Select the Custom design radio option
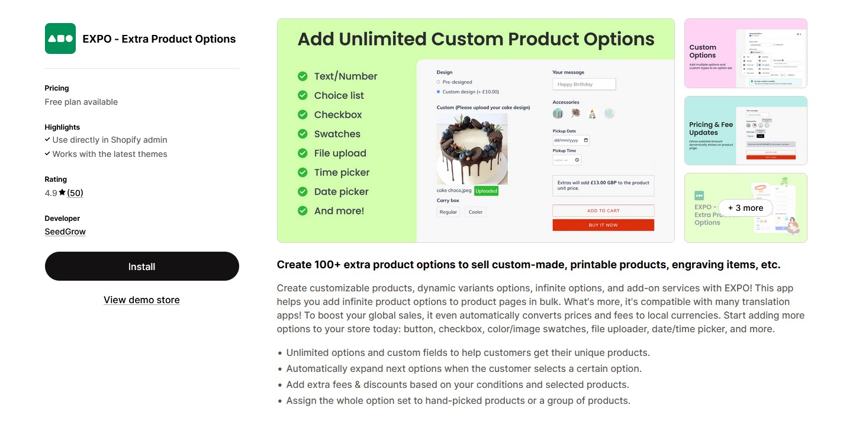 (439, 92)
